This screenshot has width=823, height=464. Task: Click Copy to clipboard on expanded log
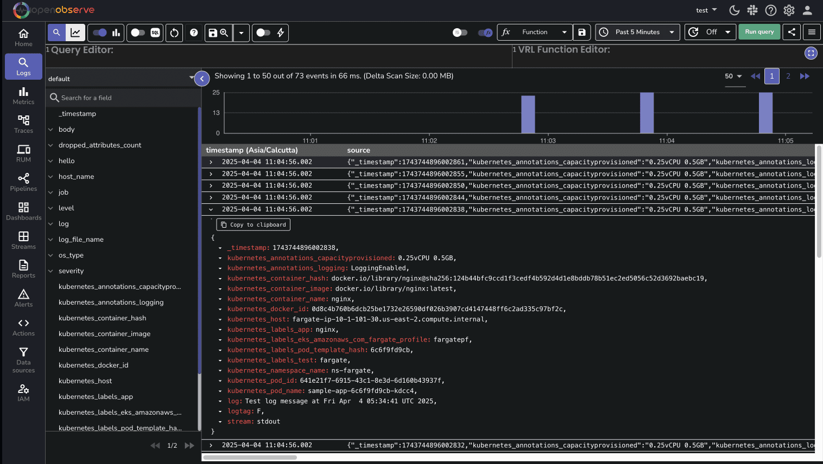(x=253, y=224)
